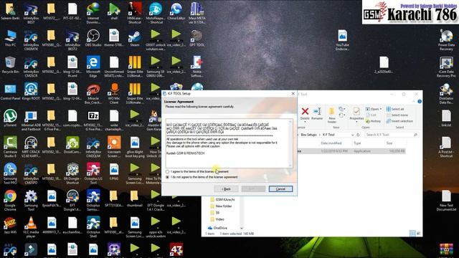Click New folder icon in Explorer ribbon
Image resolution: width=459 pixels, height=258 pixels.
(331, 115)
